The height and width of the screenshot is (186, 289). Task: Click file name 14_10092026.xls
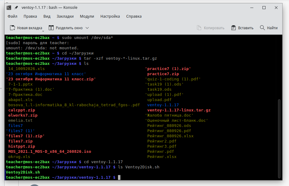(x=26, y=69)
